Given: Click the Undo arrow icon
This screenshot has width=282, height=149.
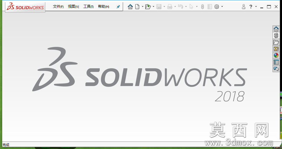Looking at the screenshot, I should [180, 7].
